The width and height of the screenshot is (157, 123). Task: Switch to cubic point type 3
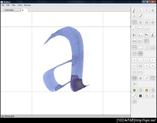pyautogui.click(x=140, y=23)
